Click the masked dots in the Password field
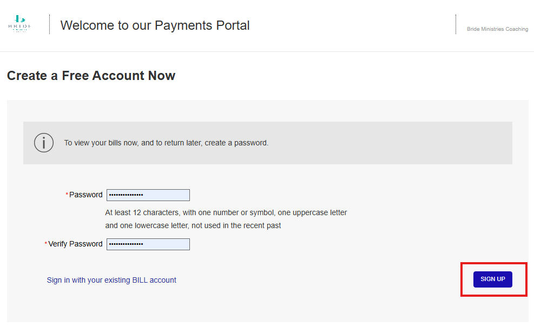 (x=126, y=195)
